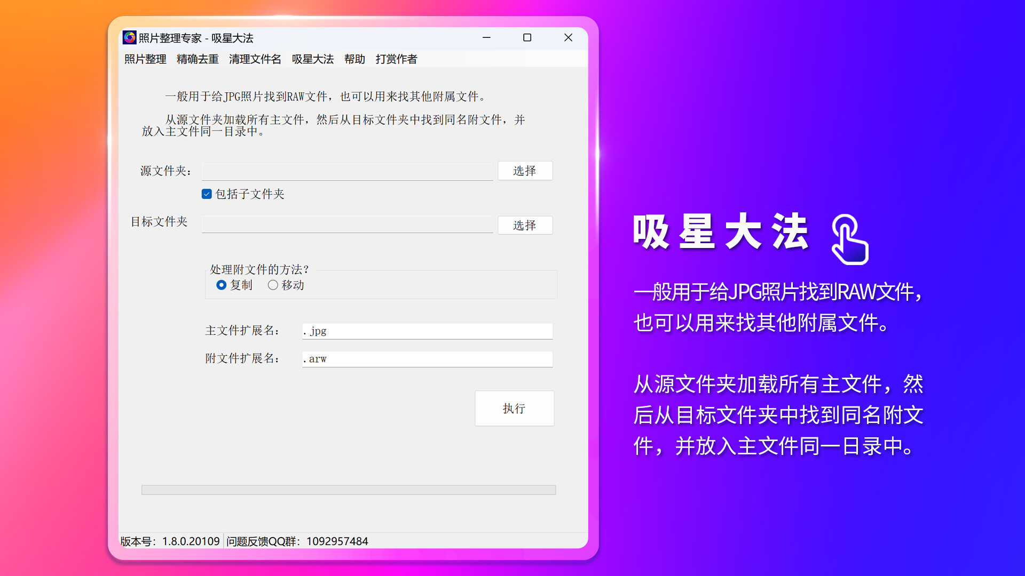
Task: Click the 目标文件夹 input field
Action: (x=347, y=224)
